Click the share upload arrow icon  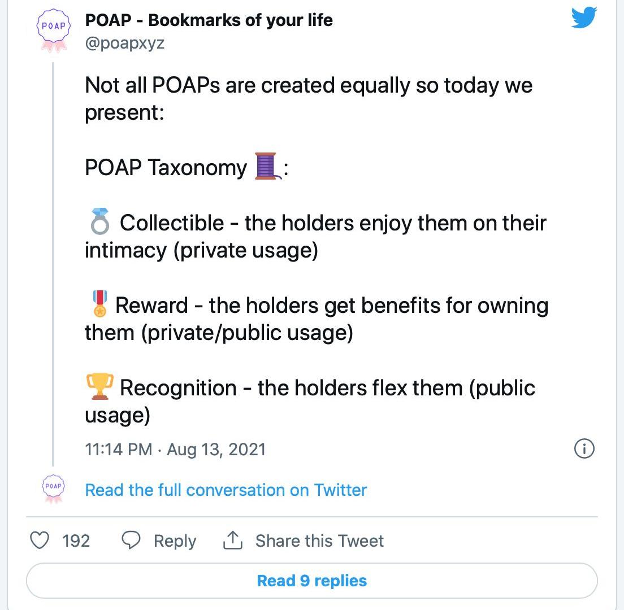point(233,540)
